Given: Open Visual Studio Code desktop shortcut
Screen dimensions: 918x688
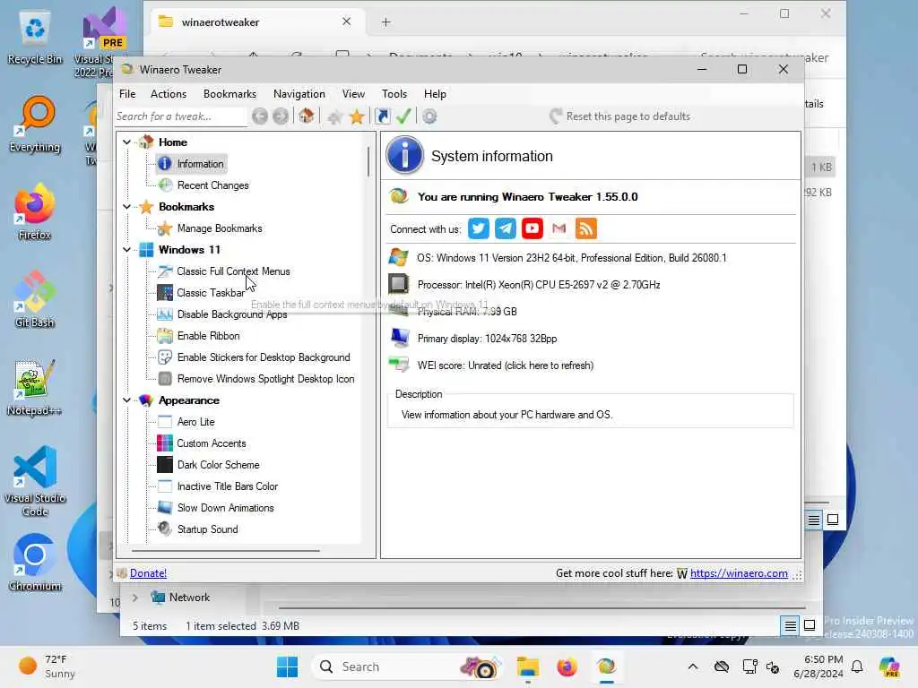Looking at the screenshot, I should click(x=35, y=481).
